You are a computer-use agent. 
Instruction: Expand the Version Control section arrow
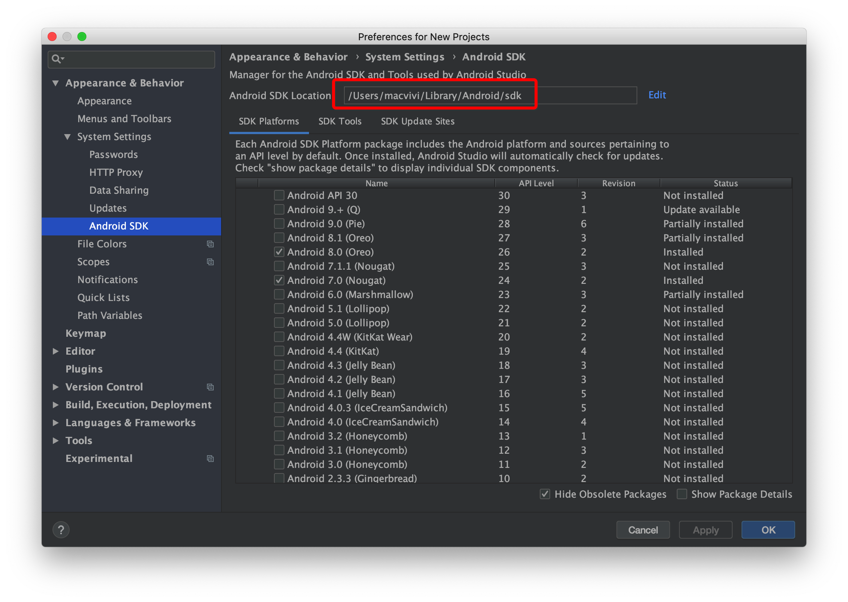pyautogui.click(x=55, y=387)
